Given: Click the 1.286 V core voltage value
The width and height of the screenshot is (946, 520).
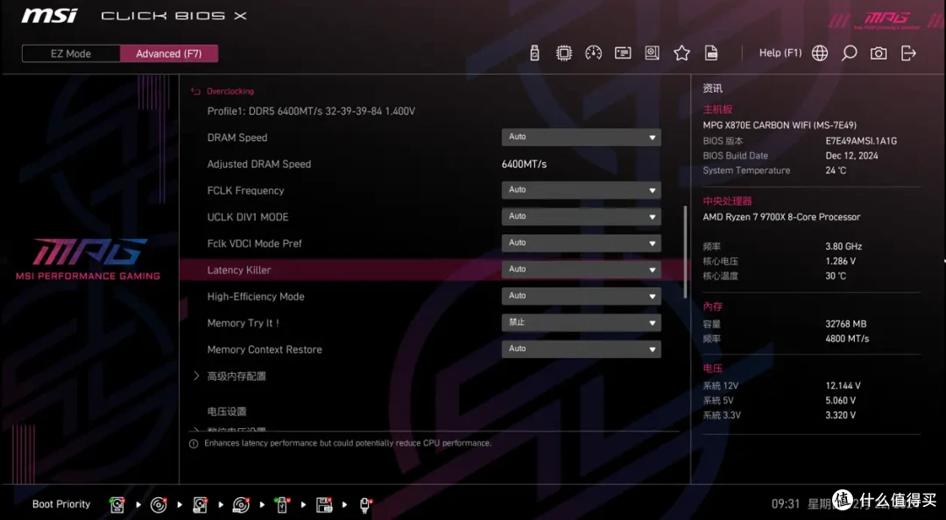Looking at the screenshot, I should click(x=840, y=262).
